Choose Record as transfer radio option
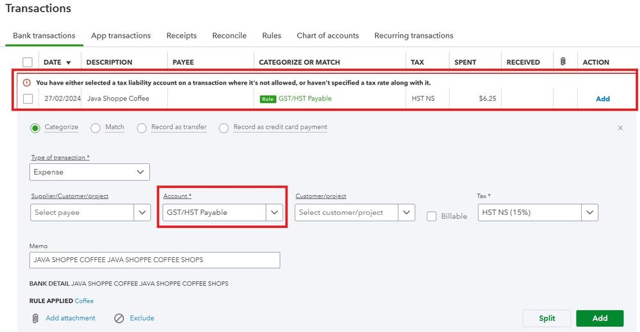640x332 pixels. (x=142, y=128)
